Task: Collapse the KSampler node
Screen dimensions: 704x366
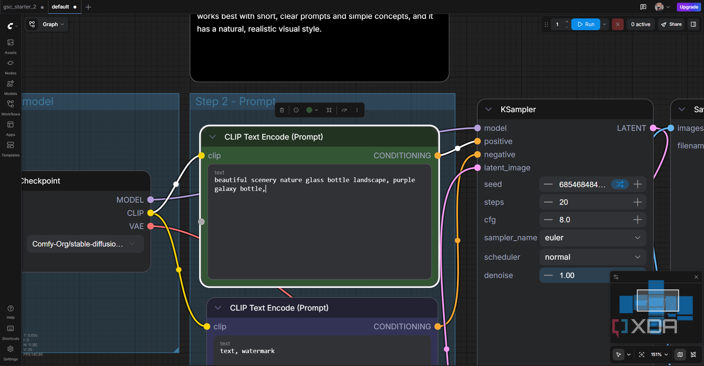Action: (x=489, y=110)
